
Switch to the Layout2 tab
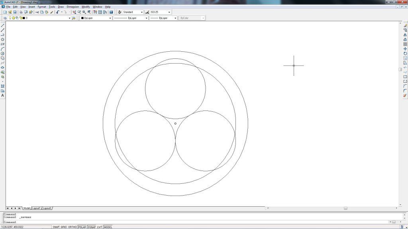coord(47,208)
